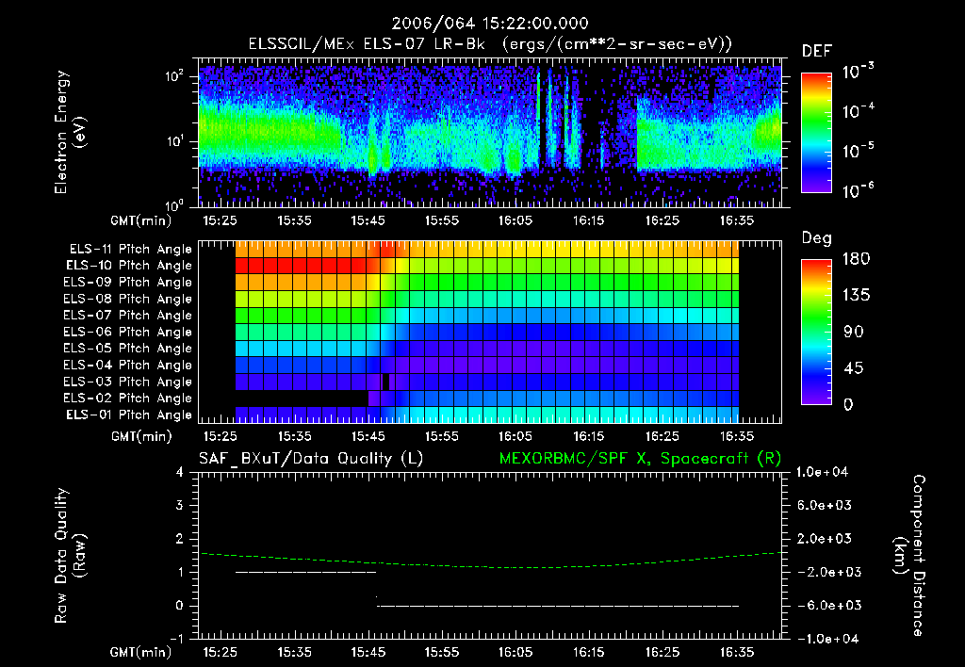Image resolution: width=965 pixels, height=667 pixels.
Task: Click GMT(min) label under the data quality plot
Action: point(141,652)
